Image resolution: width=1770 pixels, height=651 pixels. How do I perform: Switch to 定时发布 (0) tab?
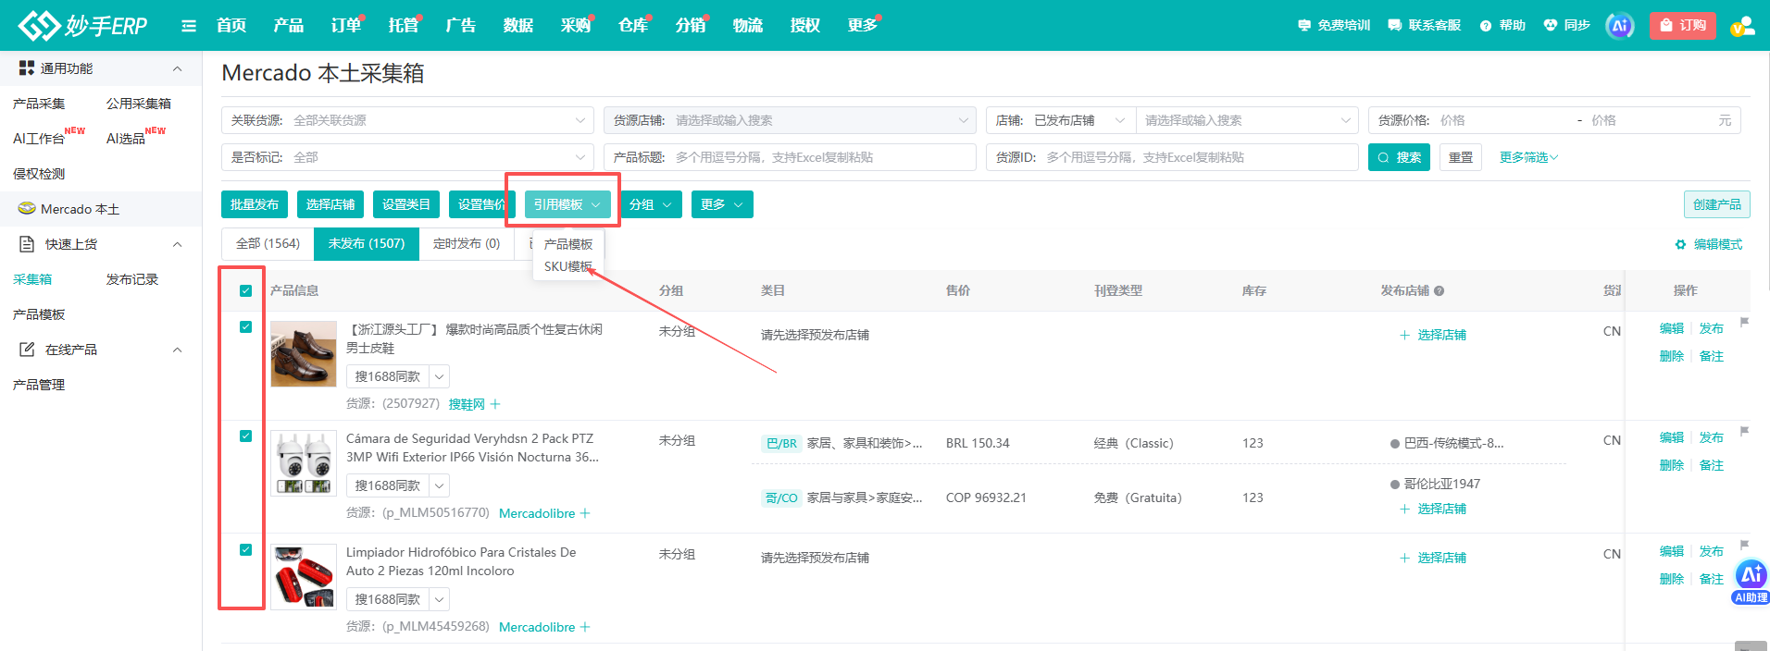tap(467, 243)
